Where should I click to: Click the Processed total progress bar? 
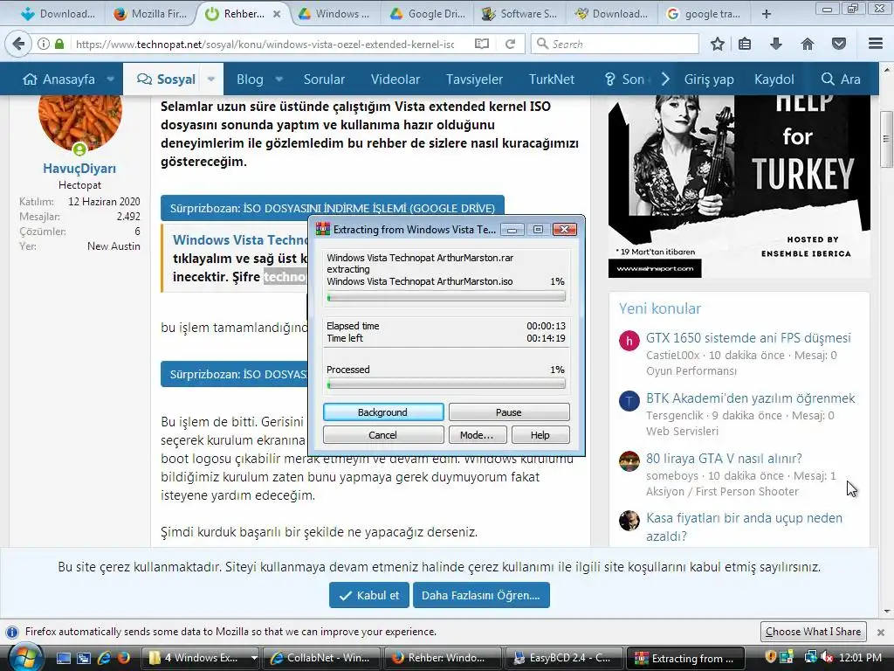446,384
